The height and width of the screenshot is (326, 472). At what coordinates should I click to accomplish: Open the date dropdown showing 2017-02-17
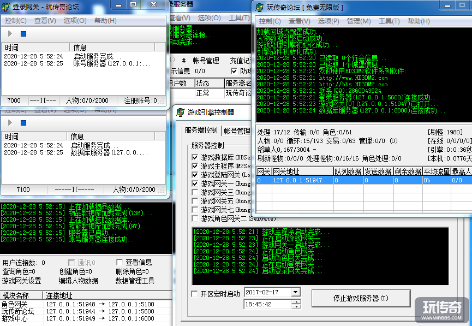click(x=296, y=292)
